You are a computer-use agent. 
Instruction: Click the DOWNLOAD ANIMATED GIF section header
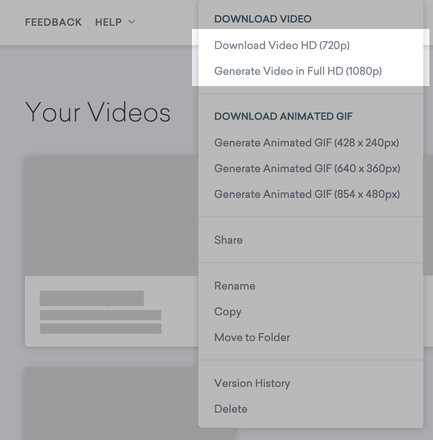point(283,117)
